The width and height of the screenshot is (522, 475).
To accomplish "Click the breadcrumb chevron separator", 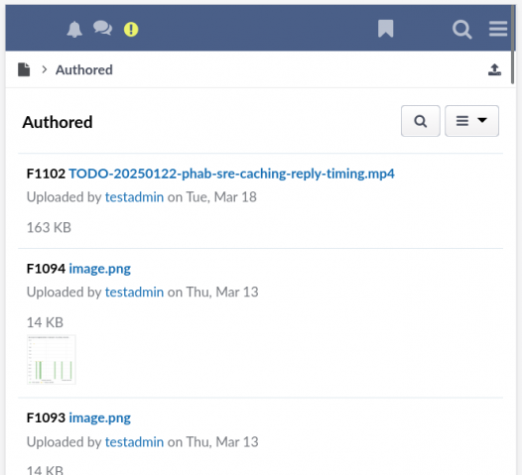I will pyautogui.click(x=44, y=69).
